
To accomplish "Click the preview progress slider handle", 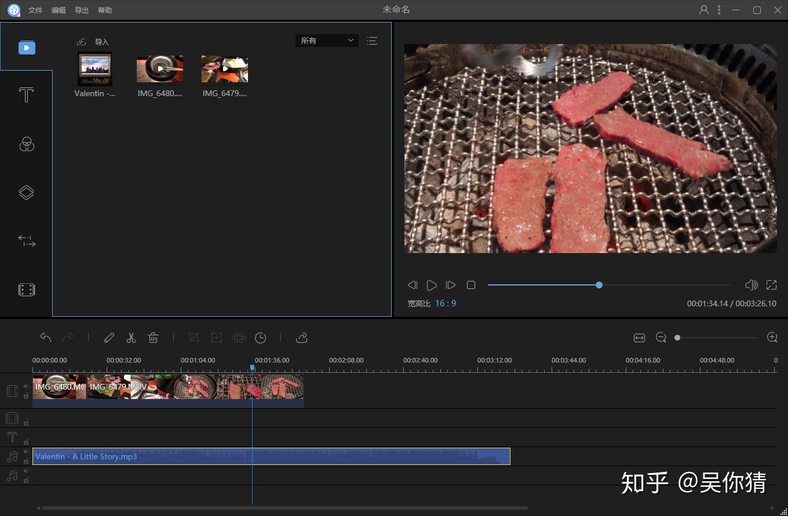I will click(x=599, y=285).
